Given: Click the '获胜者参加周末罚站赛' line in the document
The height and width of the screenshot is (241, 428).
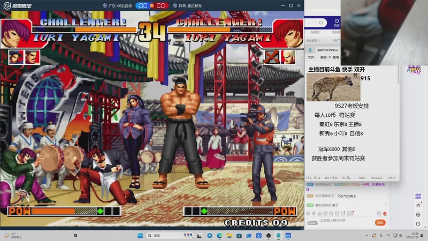Looking at the screenshot, I should pos(338,158).
